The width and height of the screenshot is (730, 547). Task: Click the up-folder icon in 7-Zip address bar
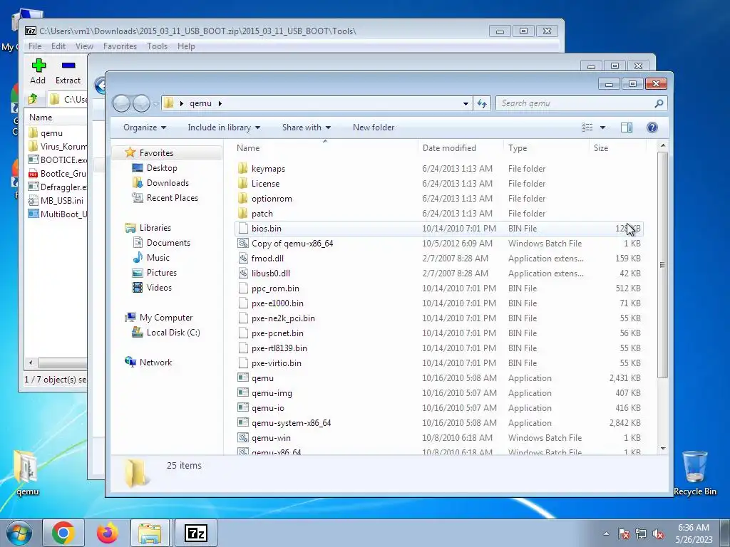click(33, 99)
